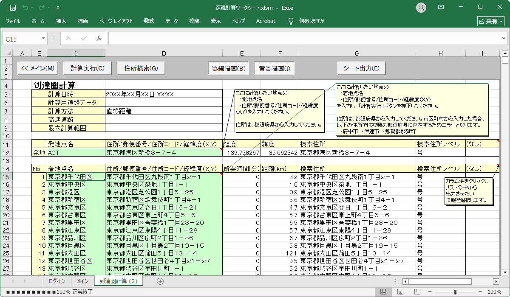Select the 東京都千代田区 cell in row 15

[76, 177]
